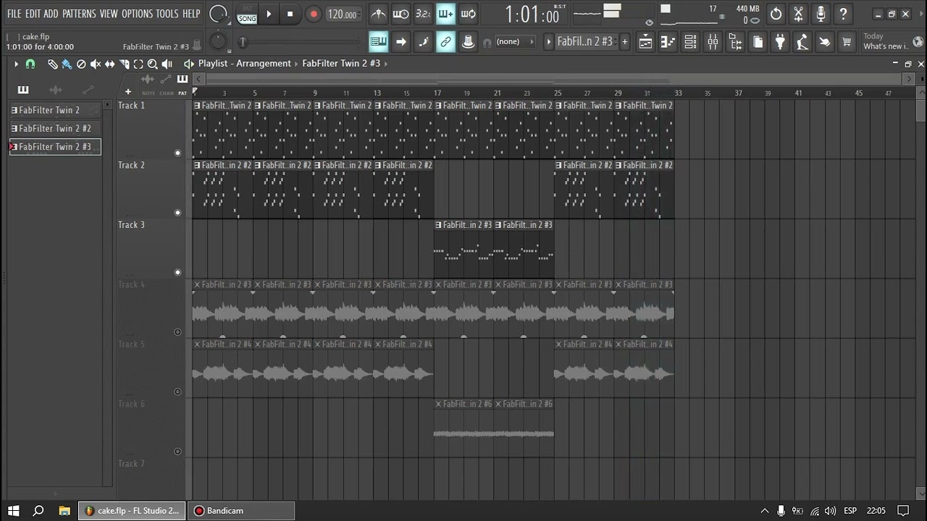Mute Track 1 with its green dot
The height and width of the screenshot is (521, 927).
(x=177, y=153)
